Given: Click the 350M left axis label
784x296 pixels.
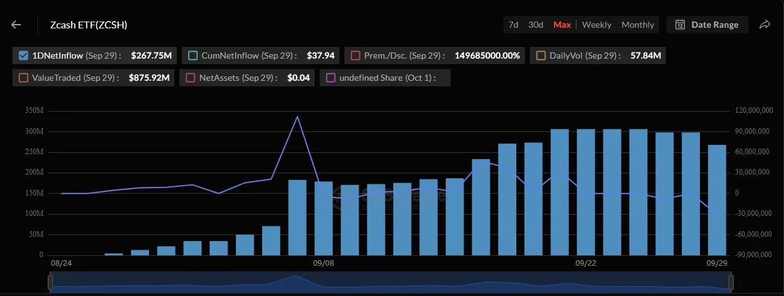Looking at the screenshot, I should 34,112.
